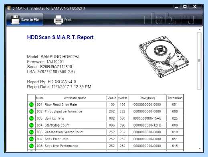Image resolution: width=208 pixels, height=157 pixels.
Task: Click scroll up arrow of report scrollbar
Action: point(200,29)
